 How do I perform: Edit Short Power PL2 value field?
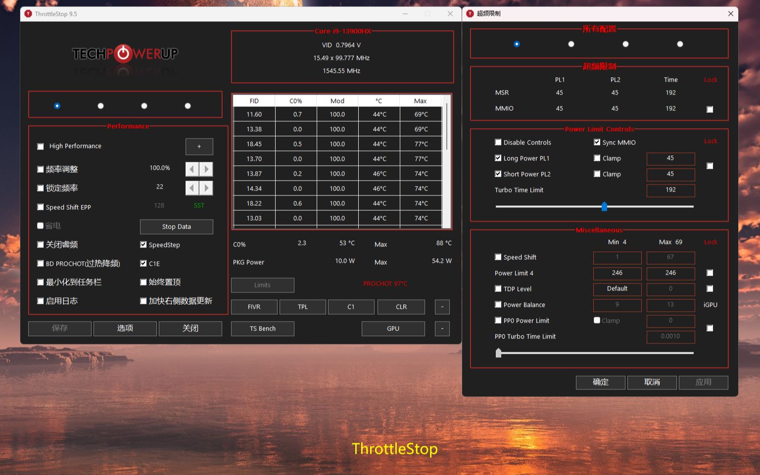pyautogui.click(x=670, y=174)
